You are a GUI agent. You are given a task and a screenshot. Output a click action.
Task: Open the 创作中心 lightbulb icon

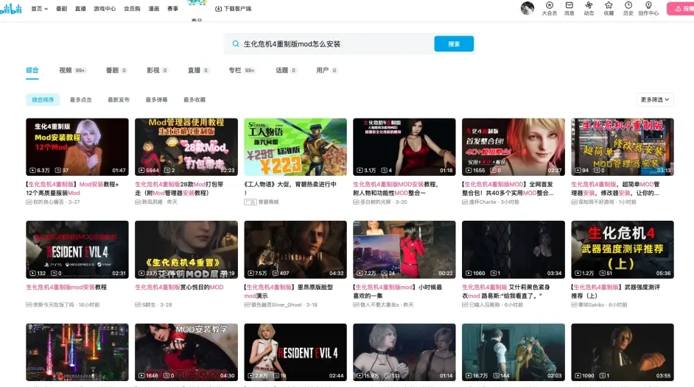point(648,8)
